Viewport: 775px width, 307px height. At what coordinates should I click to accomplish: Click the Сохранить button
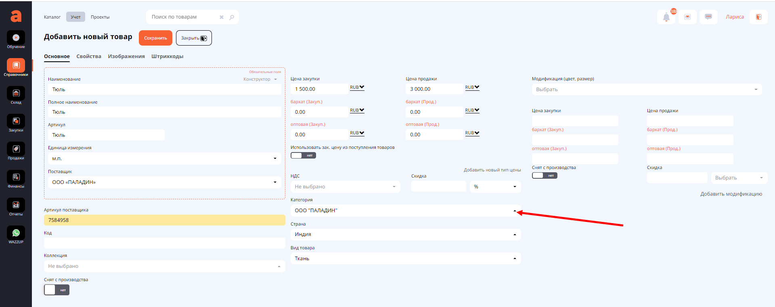(155, 38)
